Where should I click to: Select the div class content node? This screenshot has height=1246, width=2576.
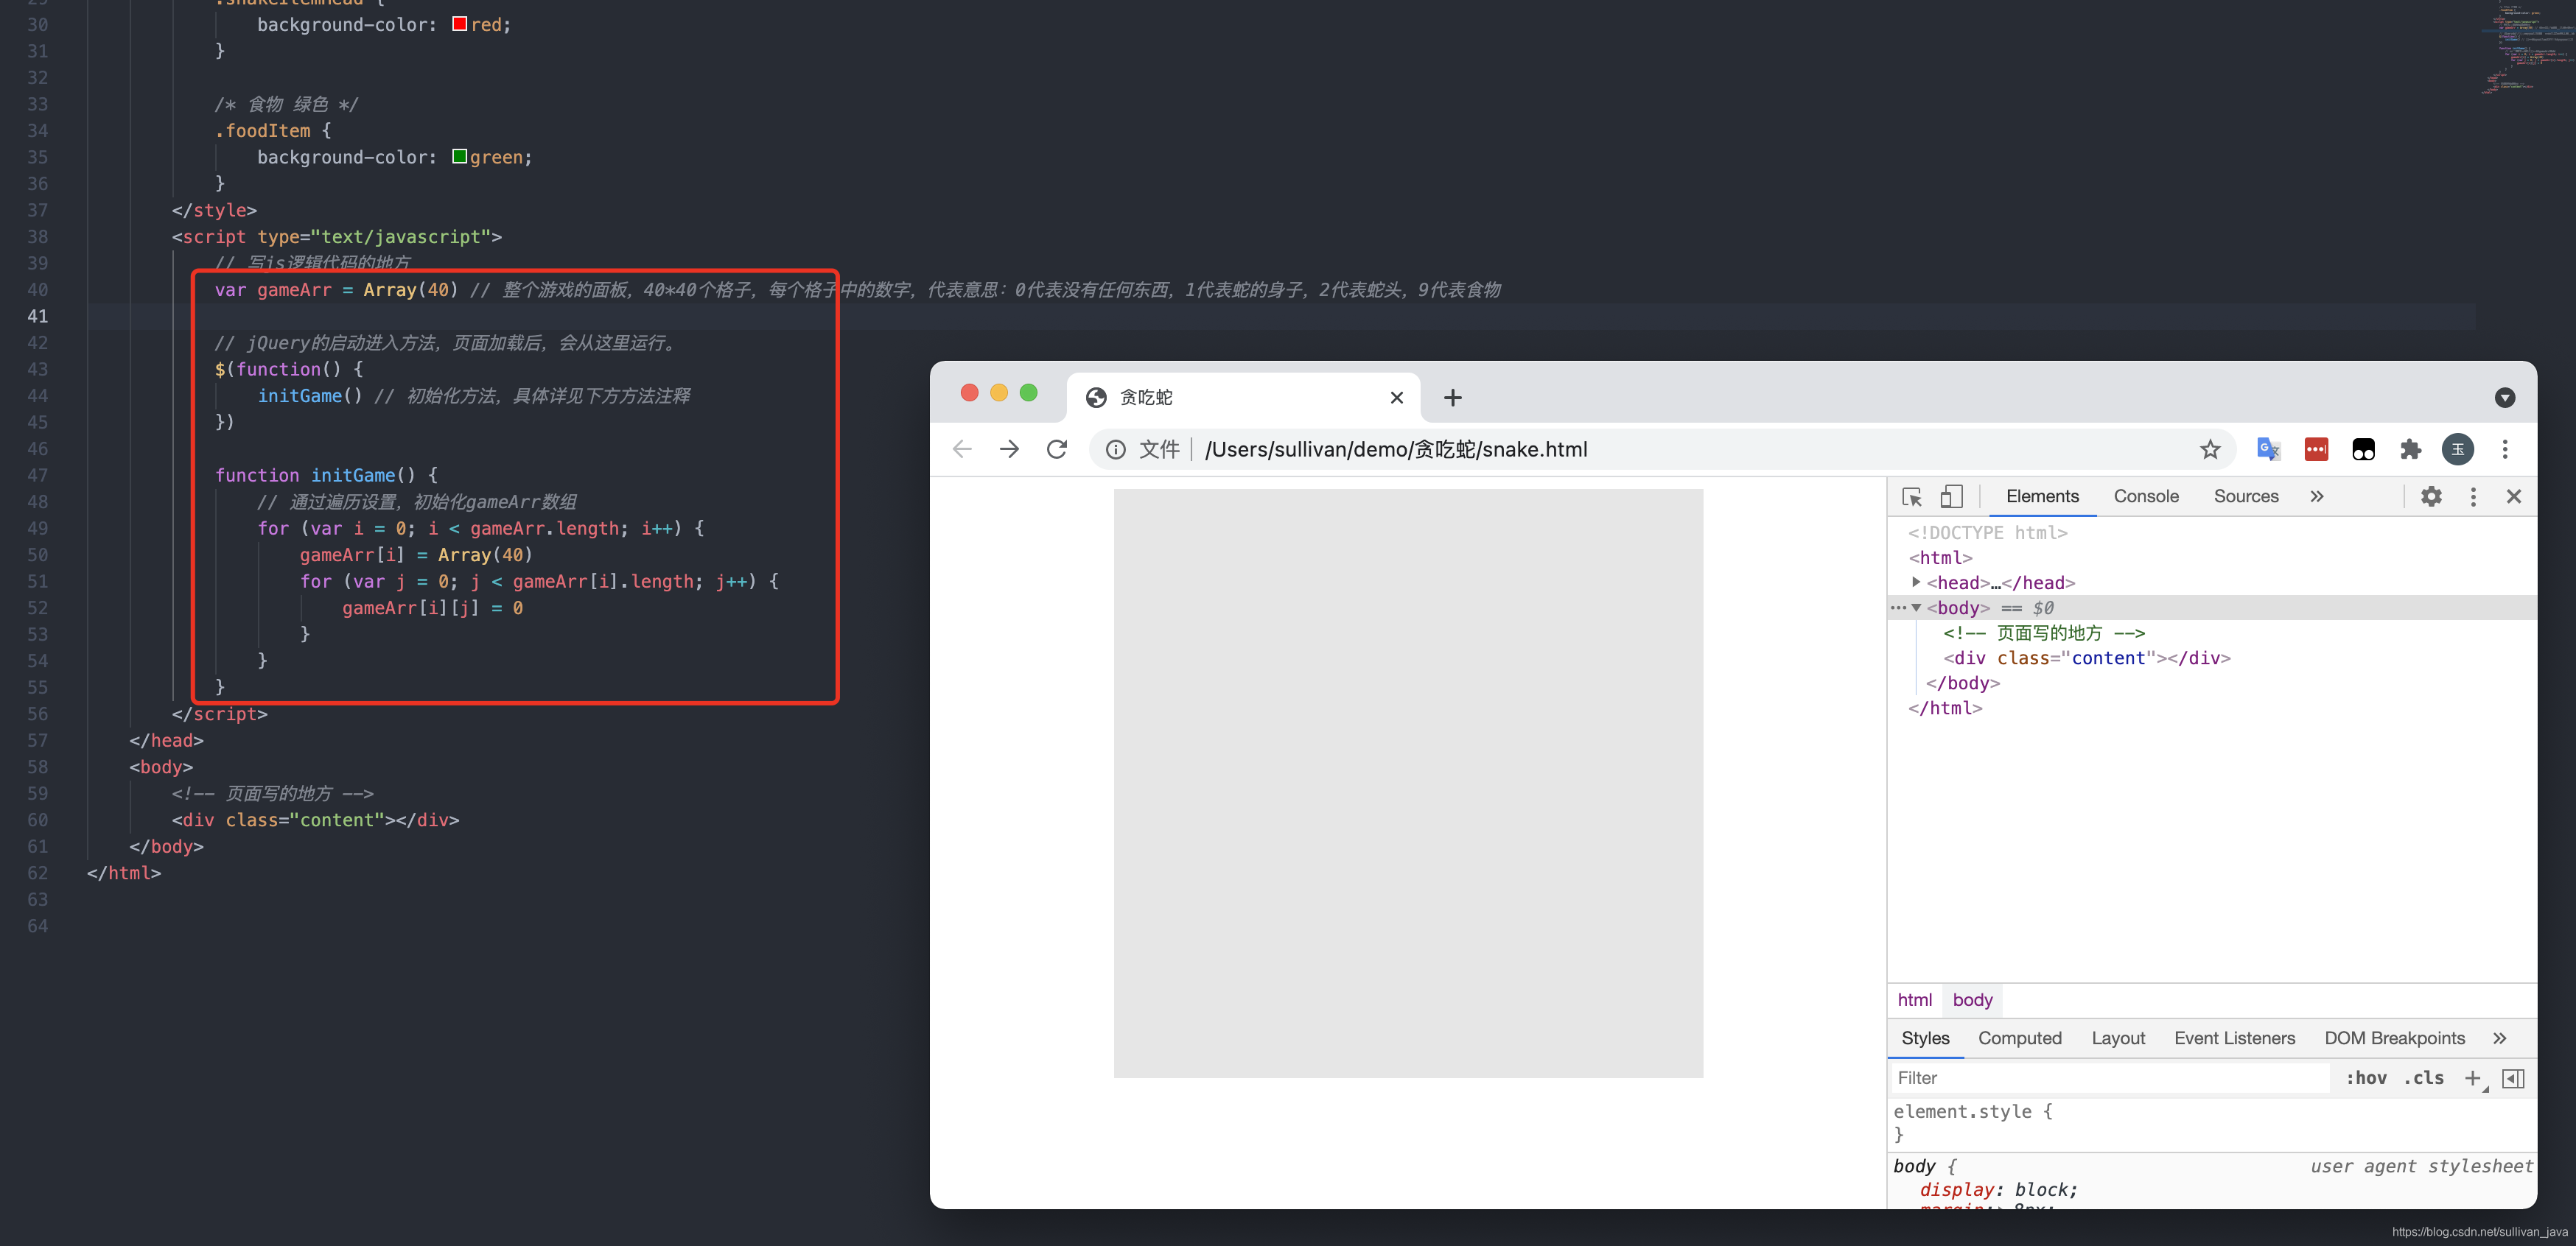[x=2087, y=658]
